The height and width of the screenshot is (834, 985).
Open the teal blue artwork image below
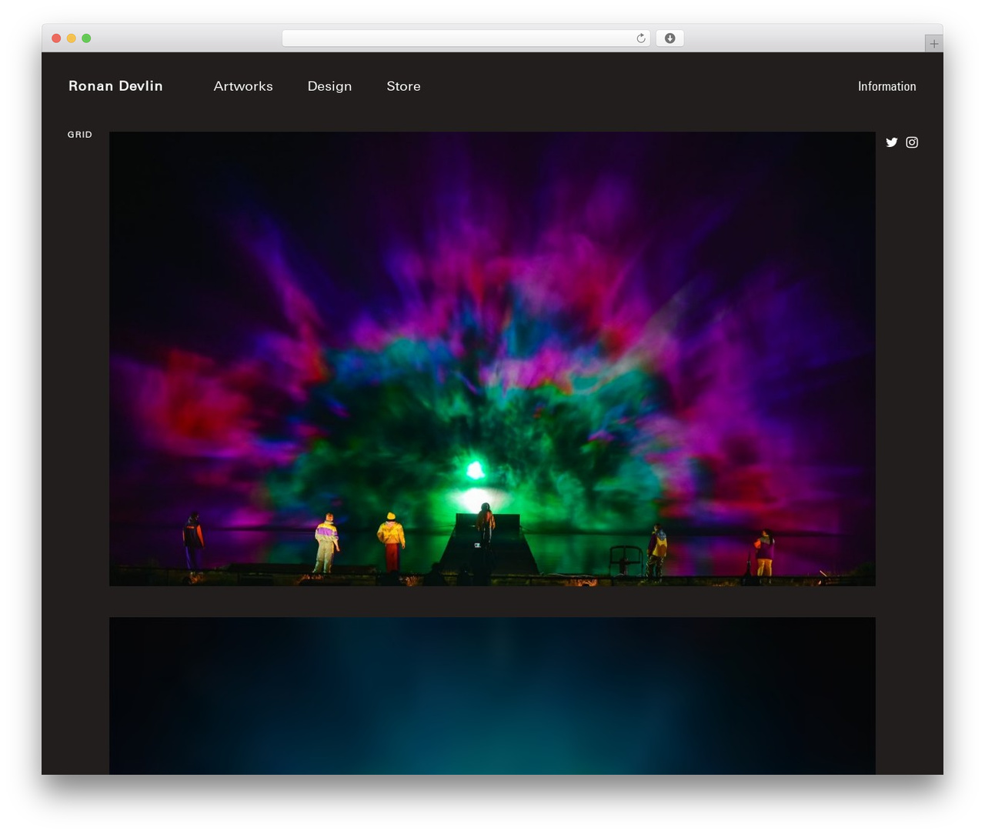(492, 696)
